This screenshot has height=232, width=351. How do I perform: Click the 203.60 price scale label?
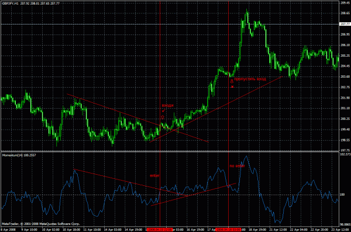345,77
